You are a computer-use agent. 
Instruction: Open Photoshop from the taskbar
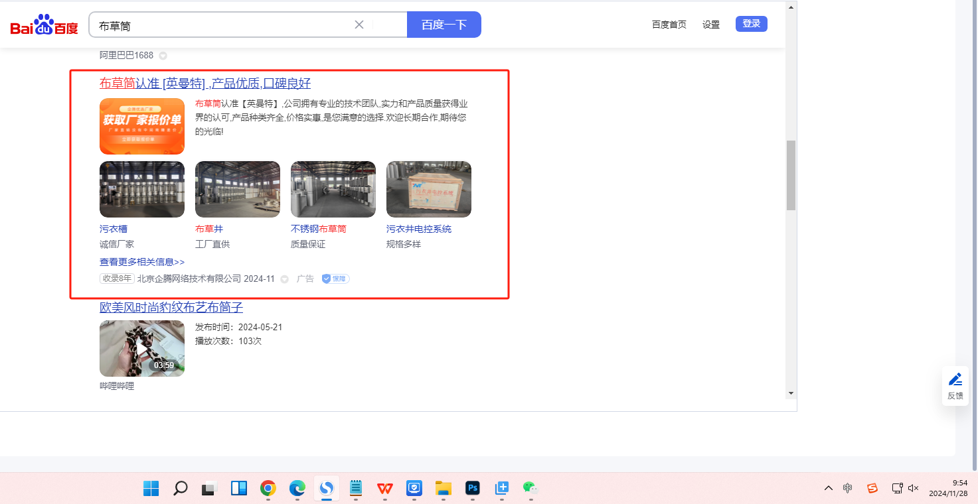(x=473, y=489)
